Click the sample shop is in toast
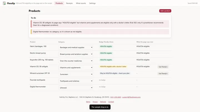 (x=100, y=107)
